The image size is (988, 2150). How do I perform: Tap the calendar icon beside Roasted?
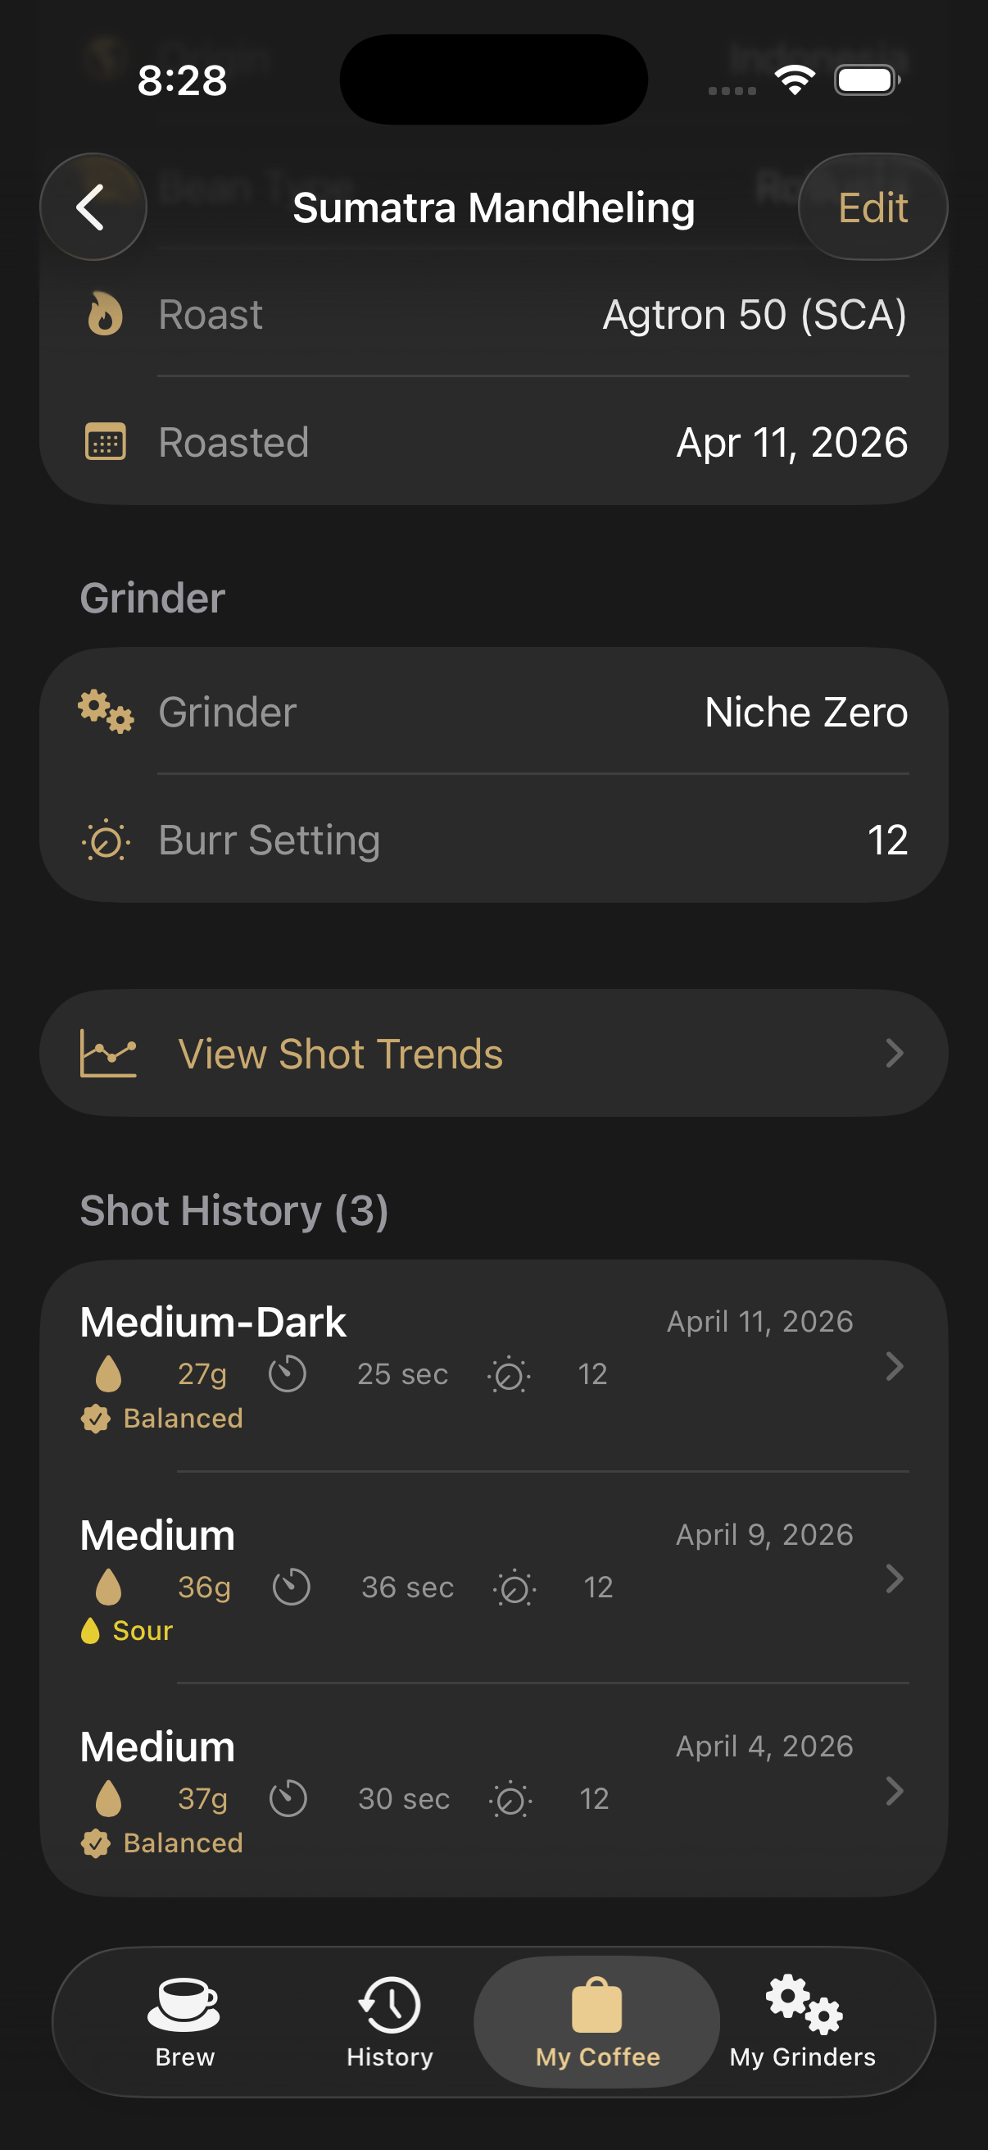(105, 442)
